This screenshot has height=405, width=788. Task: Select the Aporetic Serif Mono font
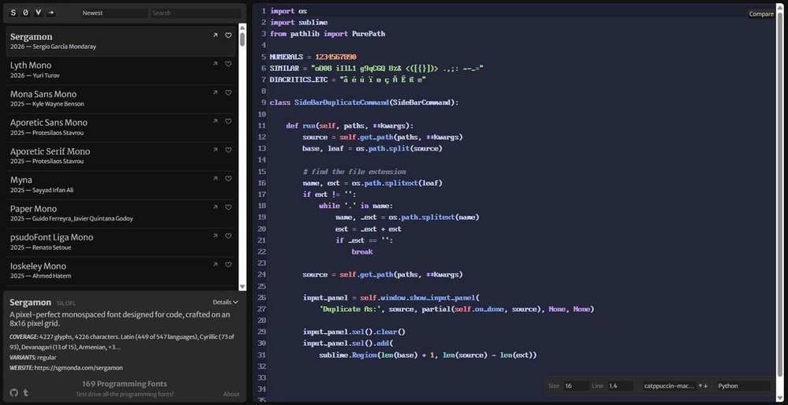click(x=121, y=156)
